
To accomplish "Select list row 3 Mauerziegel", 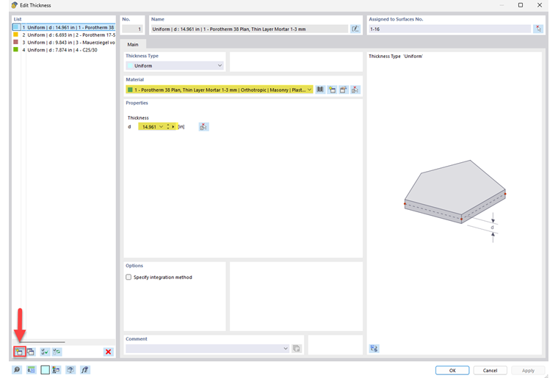I will point(64,43).
